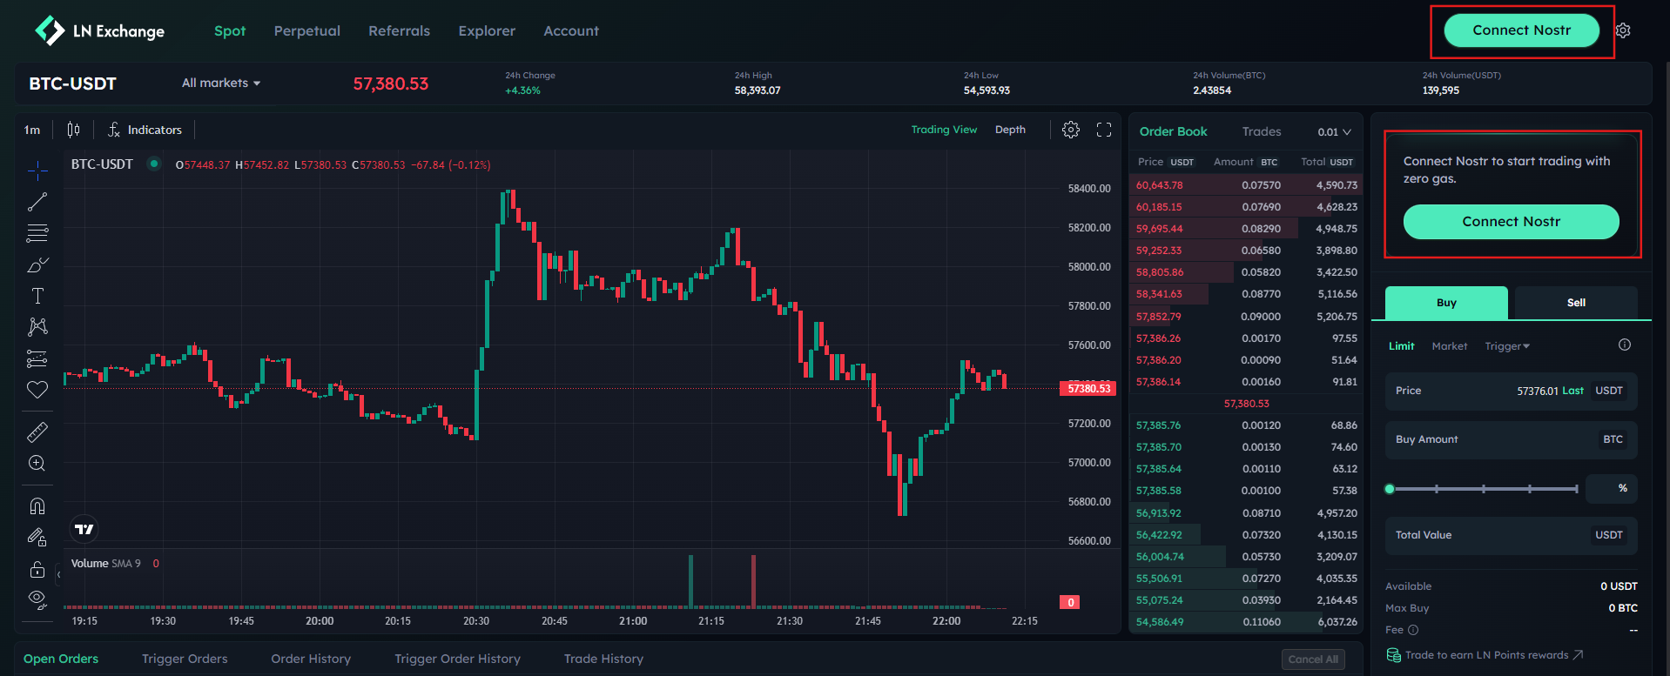Select the Fibonacci retracement tool
This screenshot has height=676, width=1670.
point(37,233)
